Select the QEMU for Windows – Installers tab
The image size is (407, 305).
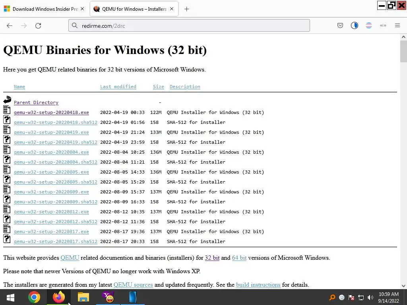(134, 9)
